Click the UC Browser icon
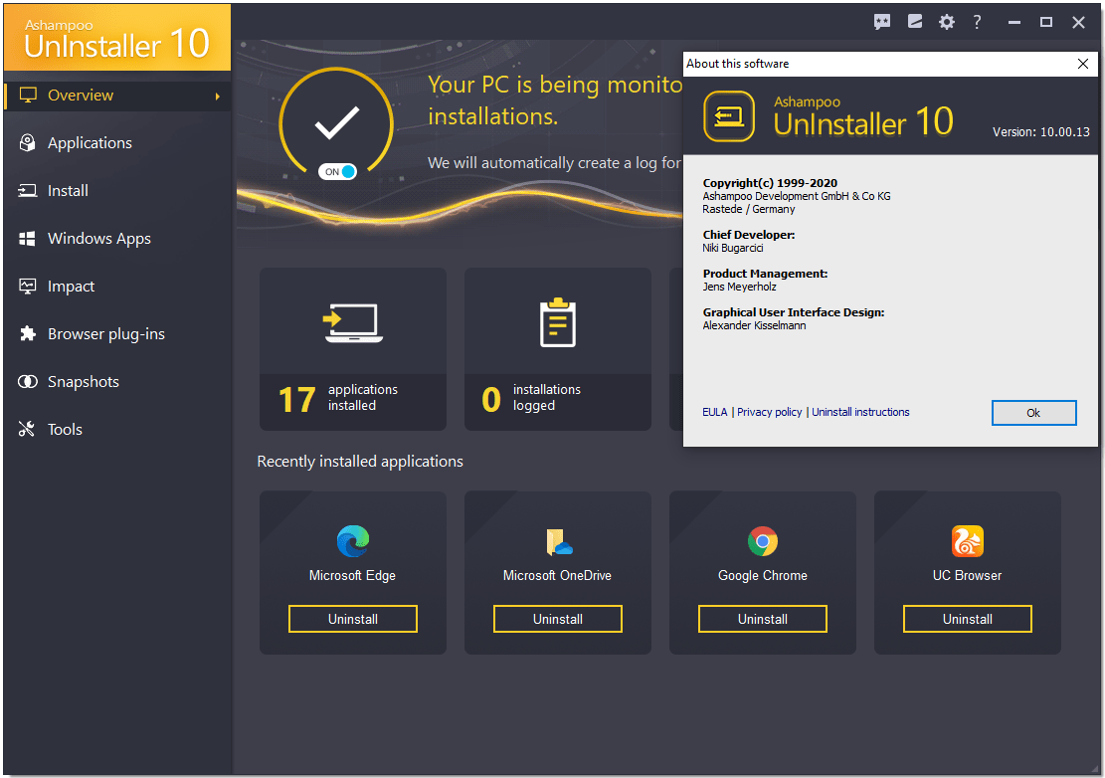 point(968,541)
